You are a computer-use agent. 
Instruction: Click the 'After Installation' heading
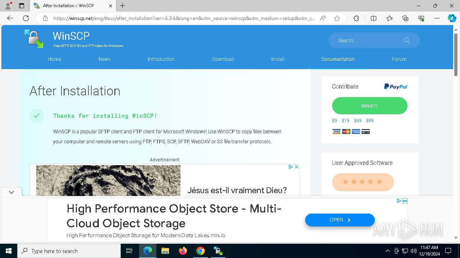[x=75, y=91]
